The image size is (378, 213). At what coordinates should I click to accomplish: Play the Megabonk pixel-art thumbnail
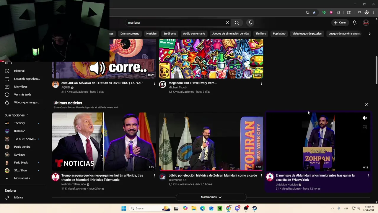pyautogui.click(x=211, y=59)
